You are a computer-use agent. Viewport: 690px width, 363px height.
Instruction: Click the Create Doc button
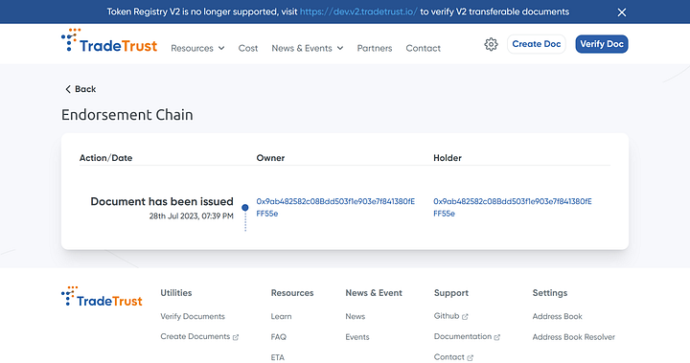[536, 44]
